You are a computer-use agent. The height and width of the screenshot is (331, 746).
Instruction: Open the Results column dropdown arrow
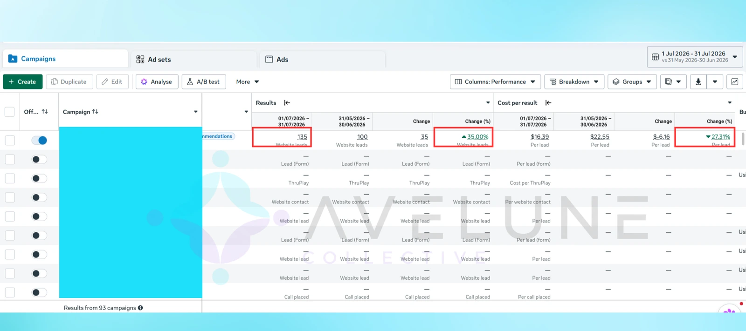488,103
